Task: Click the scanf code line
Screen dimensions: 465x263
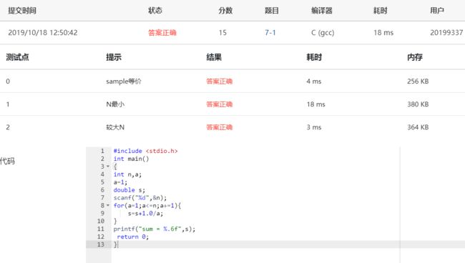Action: [140, 198]
